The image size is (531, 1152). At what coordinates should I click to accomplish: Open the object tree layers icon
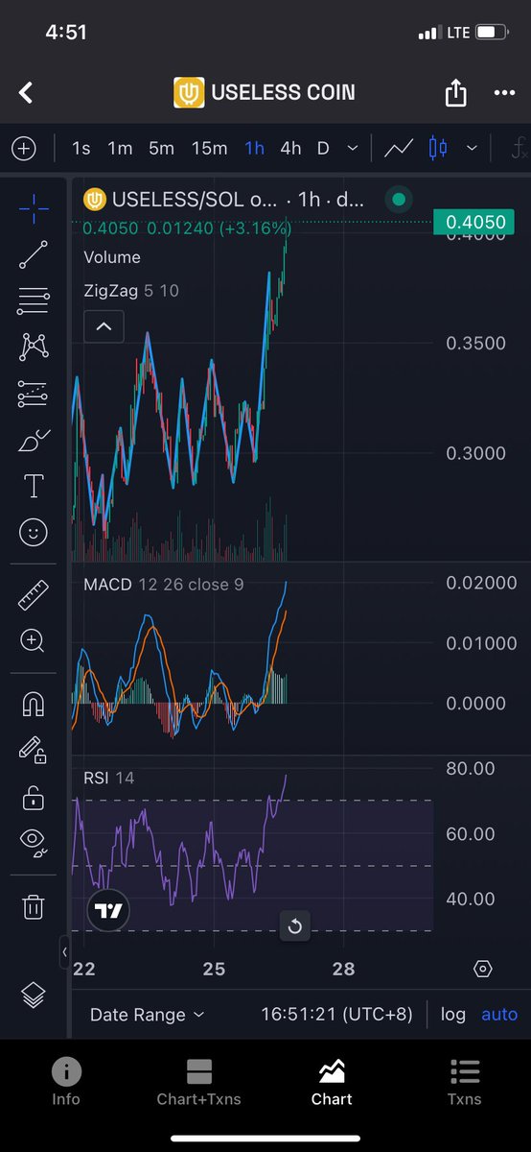pos(34,996)
